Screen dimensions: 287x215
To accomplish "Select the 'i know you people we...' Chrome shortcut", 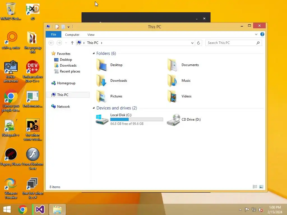I will point(11,101).
